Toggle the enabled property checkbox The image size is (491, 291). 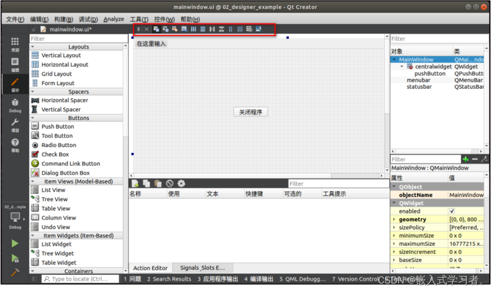452,211
